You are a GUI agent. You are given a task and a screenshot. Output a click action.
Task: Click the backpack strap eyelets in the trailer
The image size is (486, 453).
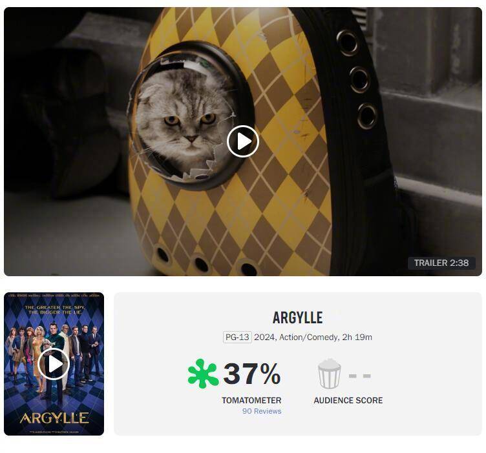coord(357,79)
